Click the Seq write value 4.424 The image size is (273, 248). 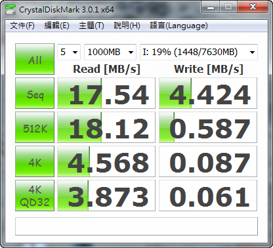click(x=208, y=93)
